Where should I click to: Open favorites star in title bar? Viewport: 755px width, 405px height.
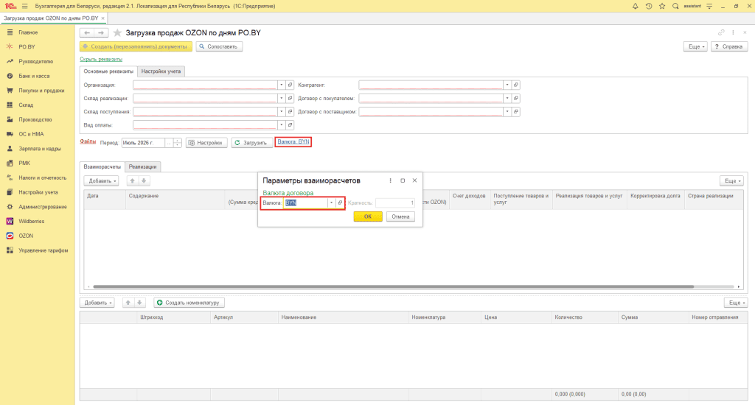(662, 6)
